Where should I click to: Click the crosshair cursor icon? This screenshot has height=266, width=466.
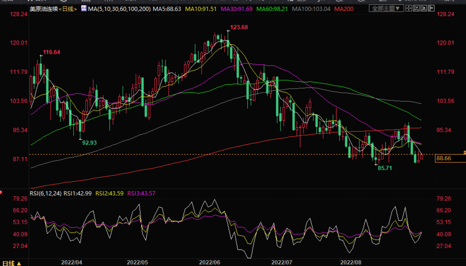tap(409, 8)
